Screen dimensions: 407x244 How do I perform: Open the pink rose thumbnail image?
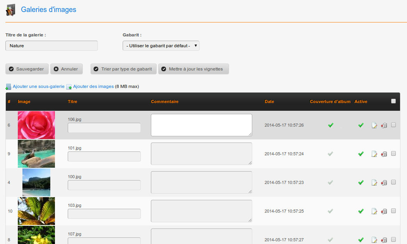pyautogui.click(x=36, y=125)
